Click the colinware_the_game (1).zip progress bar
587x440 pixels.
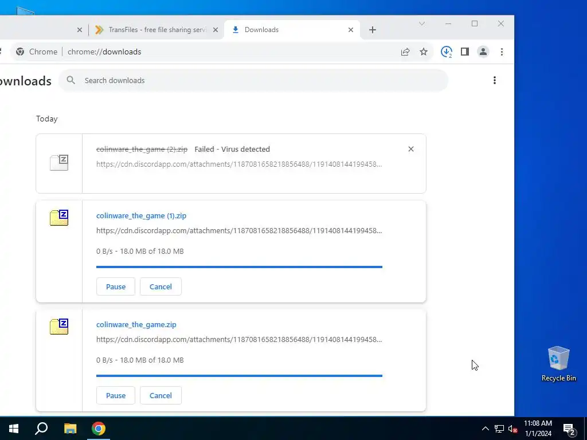239,267
